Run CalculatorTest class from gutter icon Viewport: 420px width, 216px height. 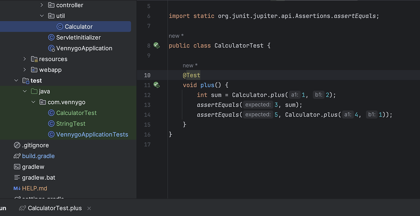coord(157,46)
